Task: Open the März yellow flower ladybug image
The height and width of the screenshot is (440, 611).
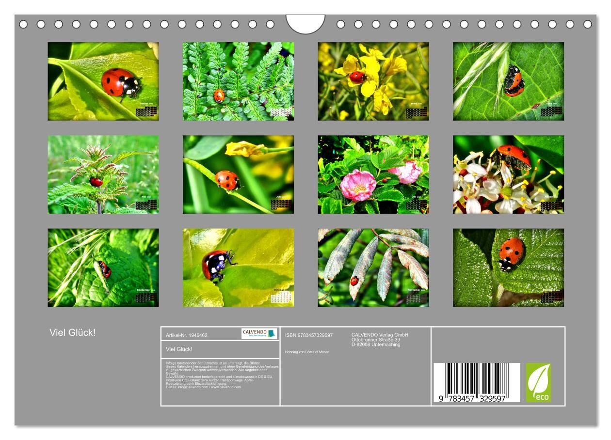Action: coord(373,81)
